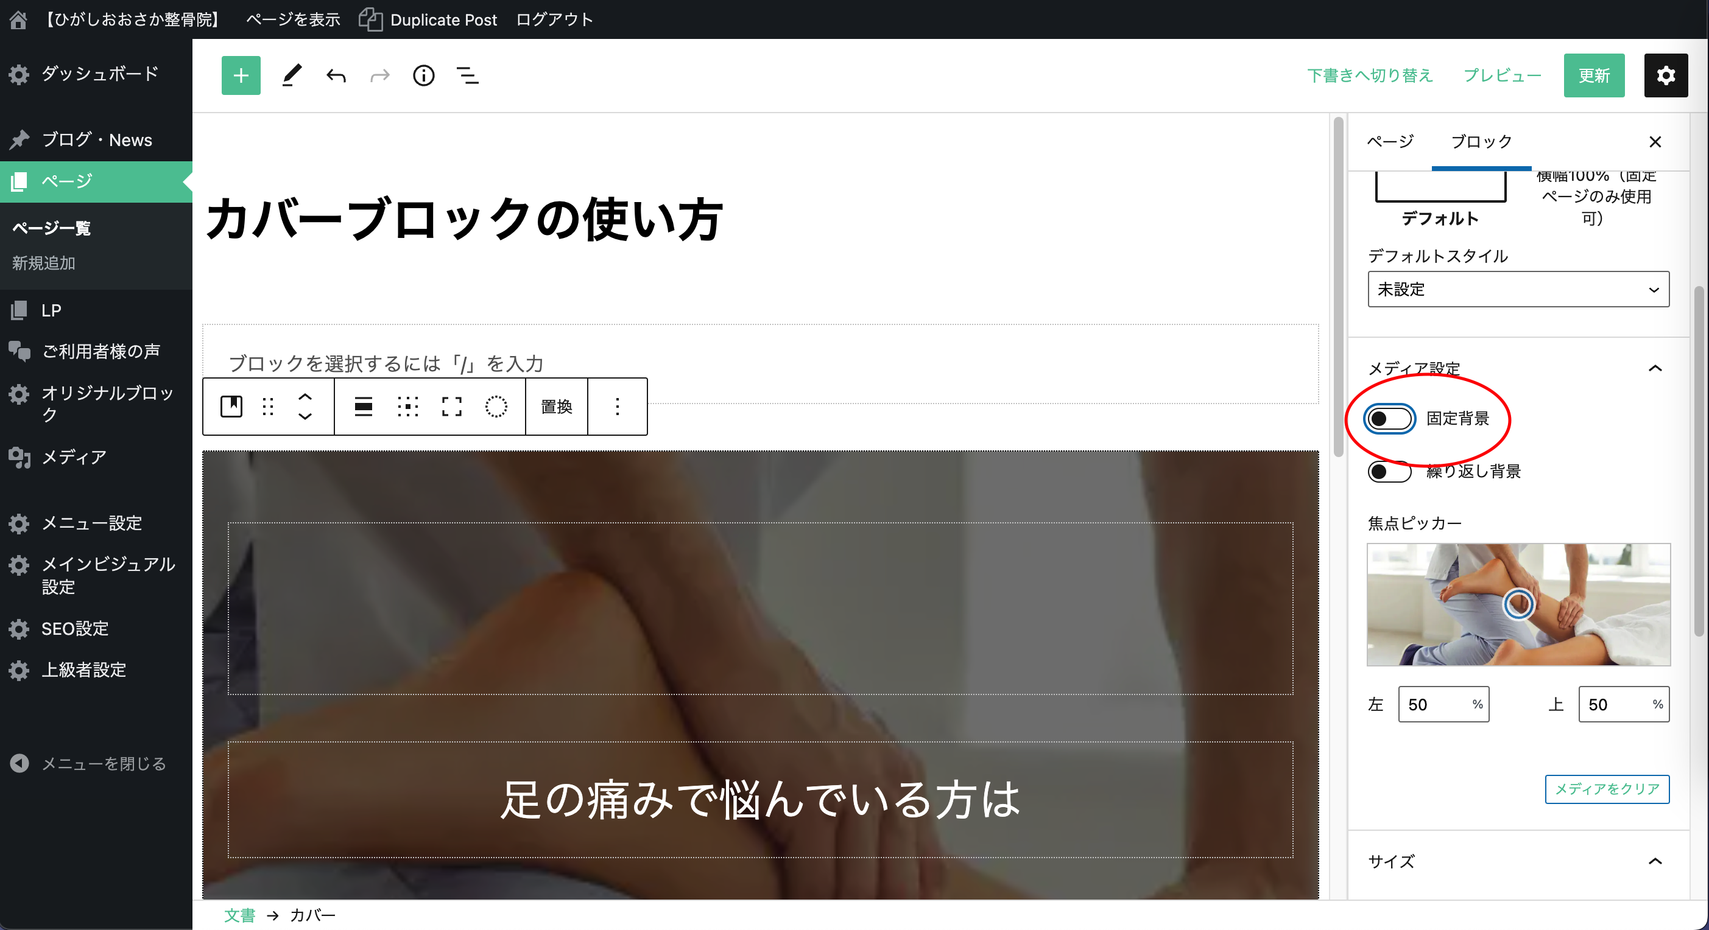
Task: Toggle the settings gear panel button
Action: point(1665,75)
